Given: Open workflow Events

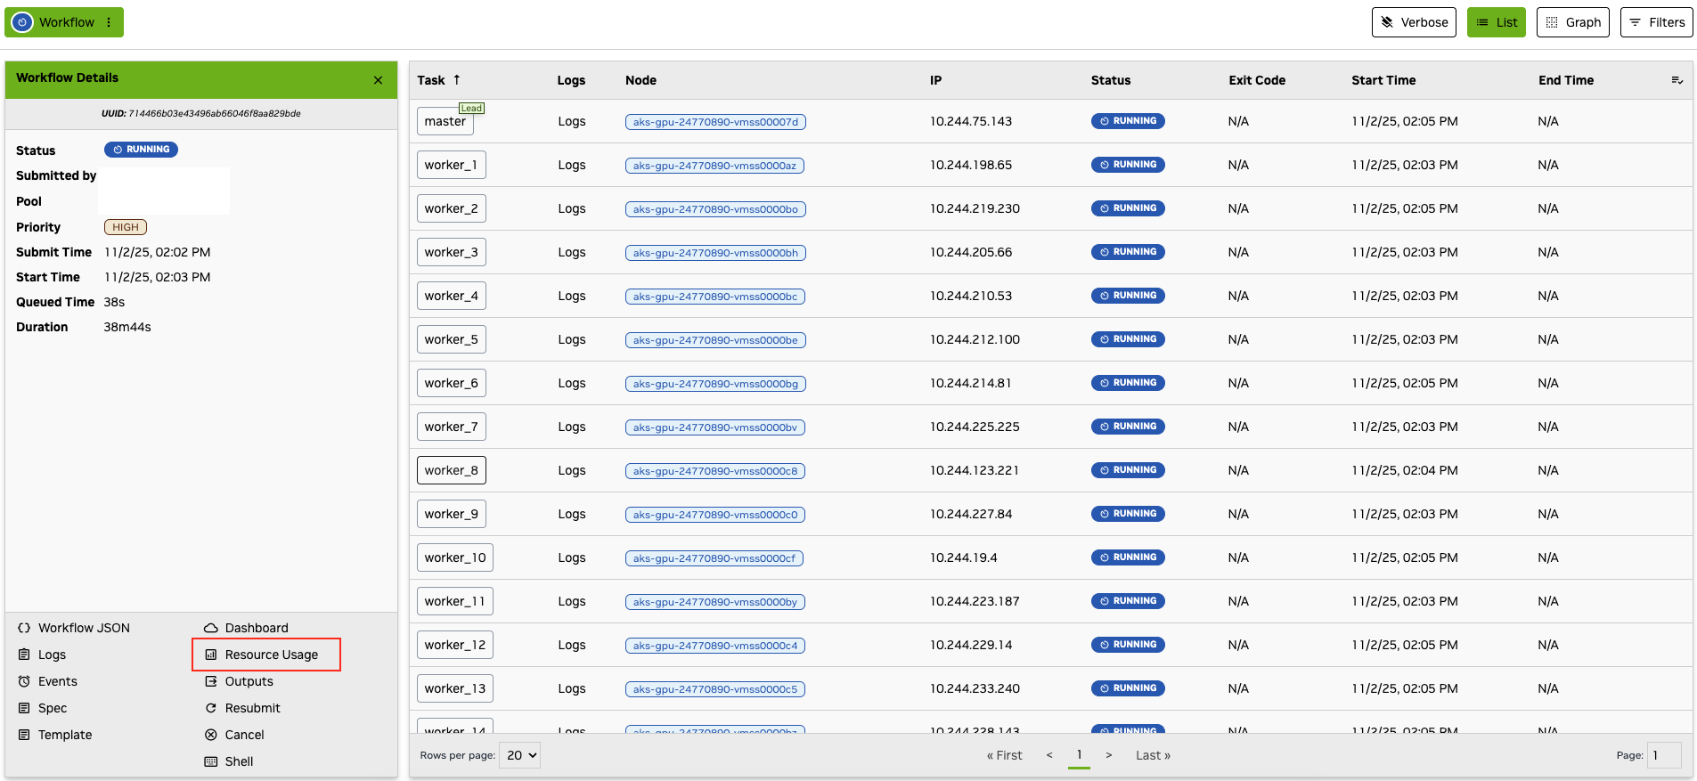Looking at the screenshot, I should pos(57,681).
